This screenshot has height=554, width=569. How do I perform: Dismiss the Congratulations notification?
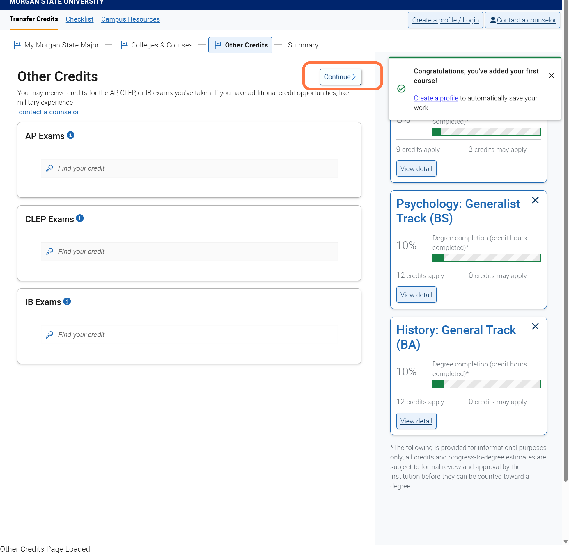(551, 76)
